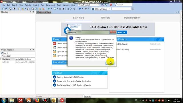Close the Structure panel
Image resolution: width=183 pixels, height=103 pixels.
pos(33,12)
